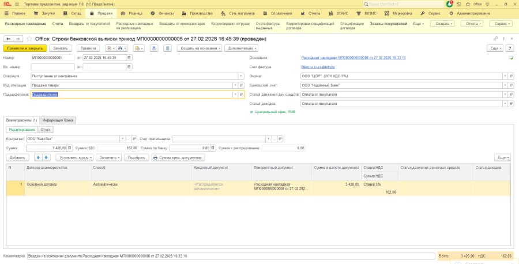
Task: Open the history clock icon
Action: click(459, 4)
